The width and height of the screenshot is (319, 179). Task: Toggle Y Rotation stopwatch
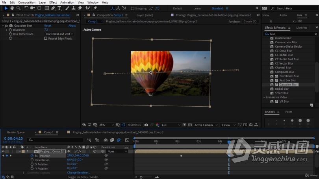point(32,168)
